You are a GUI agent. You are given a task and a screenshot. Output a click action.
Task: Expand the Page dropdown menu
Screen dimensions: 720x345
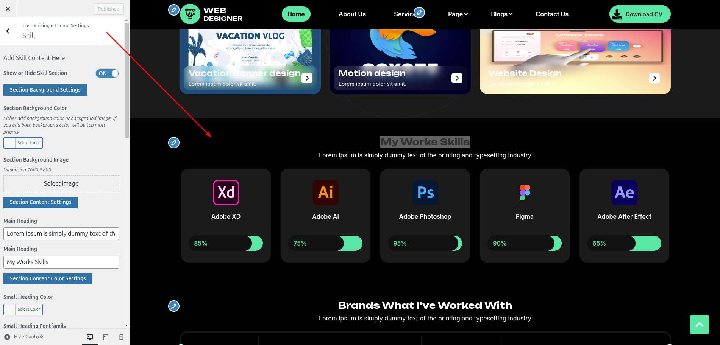(458, 14)
